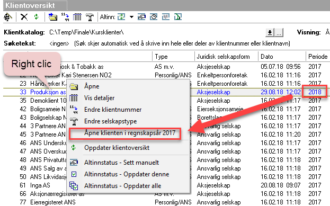The image size is (330, 206).
Task: Click Eierseksjonsameie cell in row 42
Action: [x=220, y=109]
